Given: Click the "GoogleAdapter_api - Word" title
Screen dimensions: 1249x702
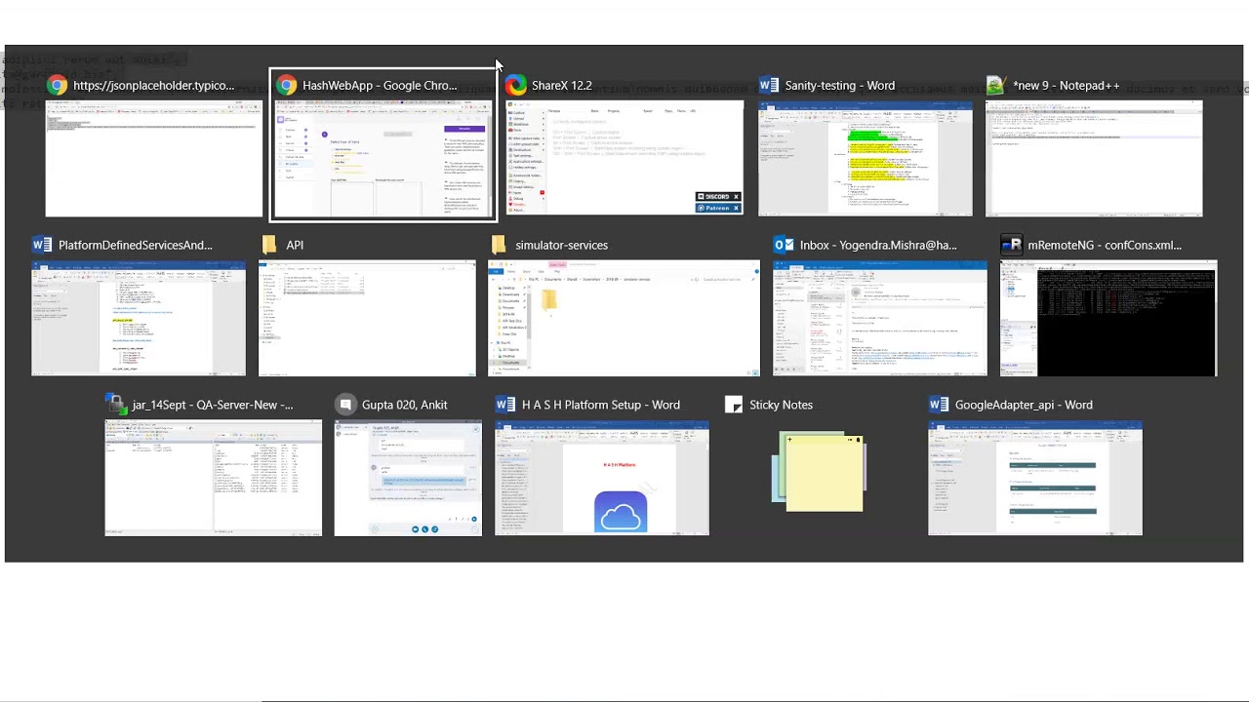Looking at the screenshot, I should pos(1024,406).
